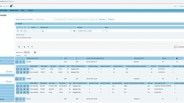
Task: Click the Flight number input field
Action: (x=44, y=19)
